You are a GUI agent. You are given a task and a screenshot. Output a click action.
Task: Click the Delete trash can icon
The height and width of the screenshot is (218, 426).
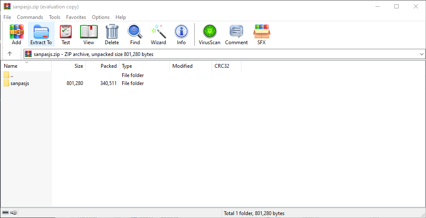coord(112,34)
